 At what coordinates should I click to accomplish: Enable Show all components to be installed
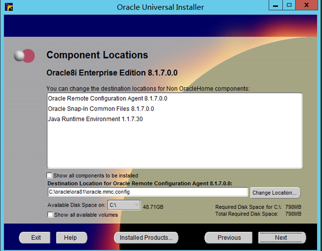[x=49, y=176]
